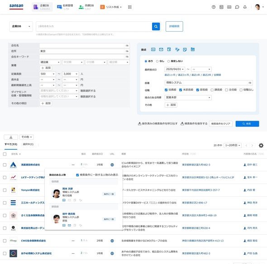Switch to the 企業DB nav tab
Viewport: 267px width, 264px height.
pyautogui.click(x=42, y=7)
